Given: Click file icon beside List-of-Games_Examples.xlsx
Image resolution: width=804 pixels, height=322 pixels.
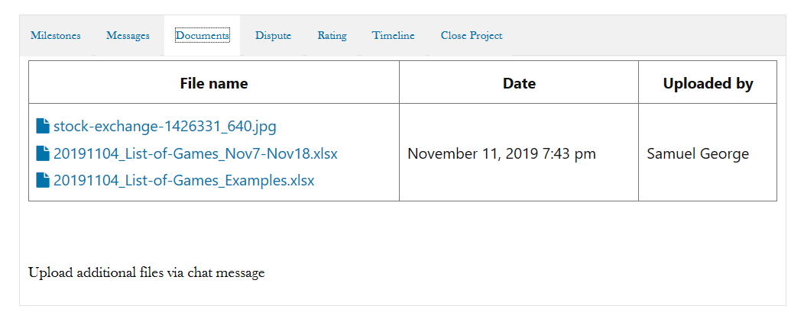Looking at the screenshot, I should coord(43,180).
